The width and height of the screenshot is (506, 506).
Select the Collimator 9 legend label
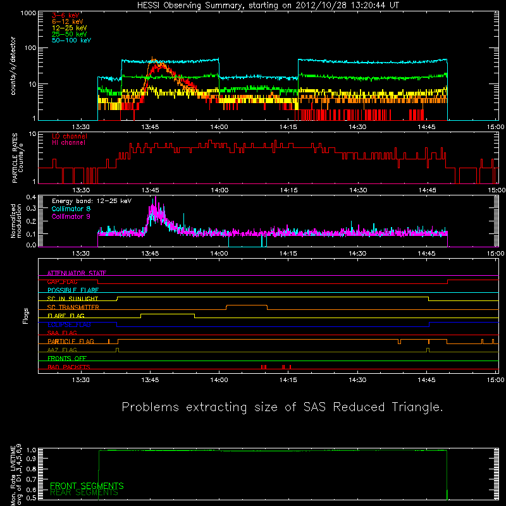click(x=71, y=216)
